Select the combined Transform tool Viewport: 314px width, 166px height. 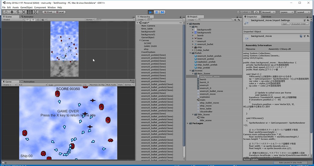36,12
